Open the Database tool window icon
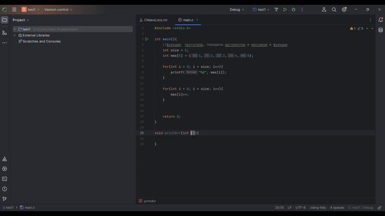 pyautogui.click(x=380, y=30)
